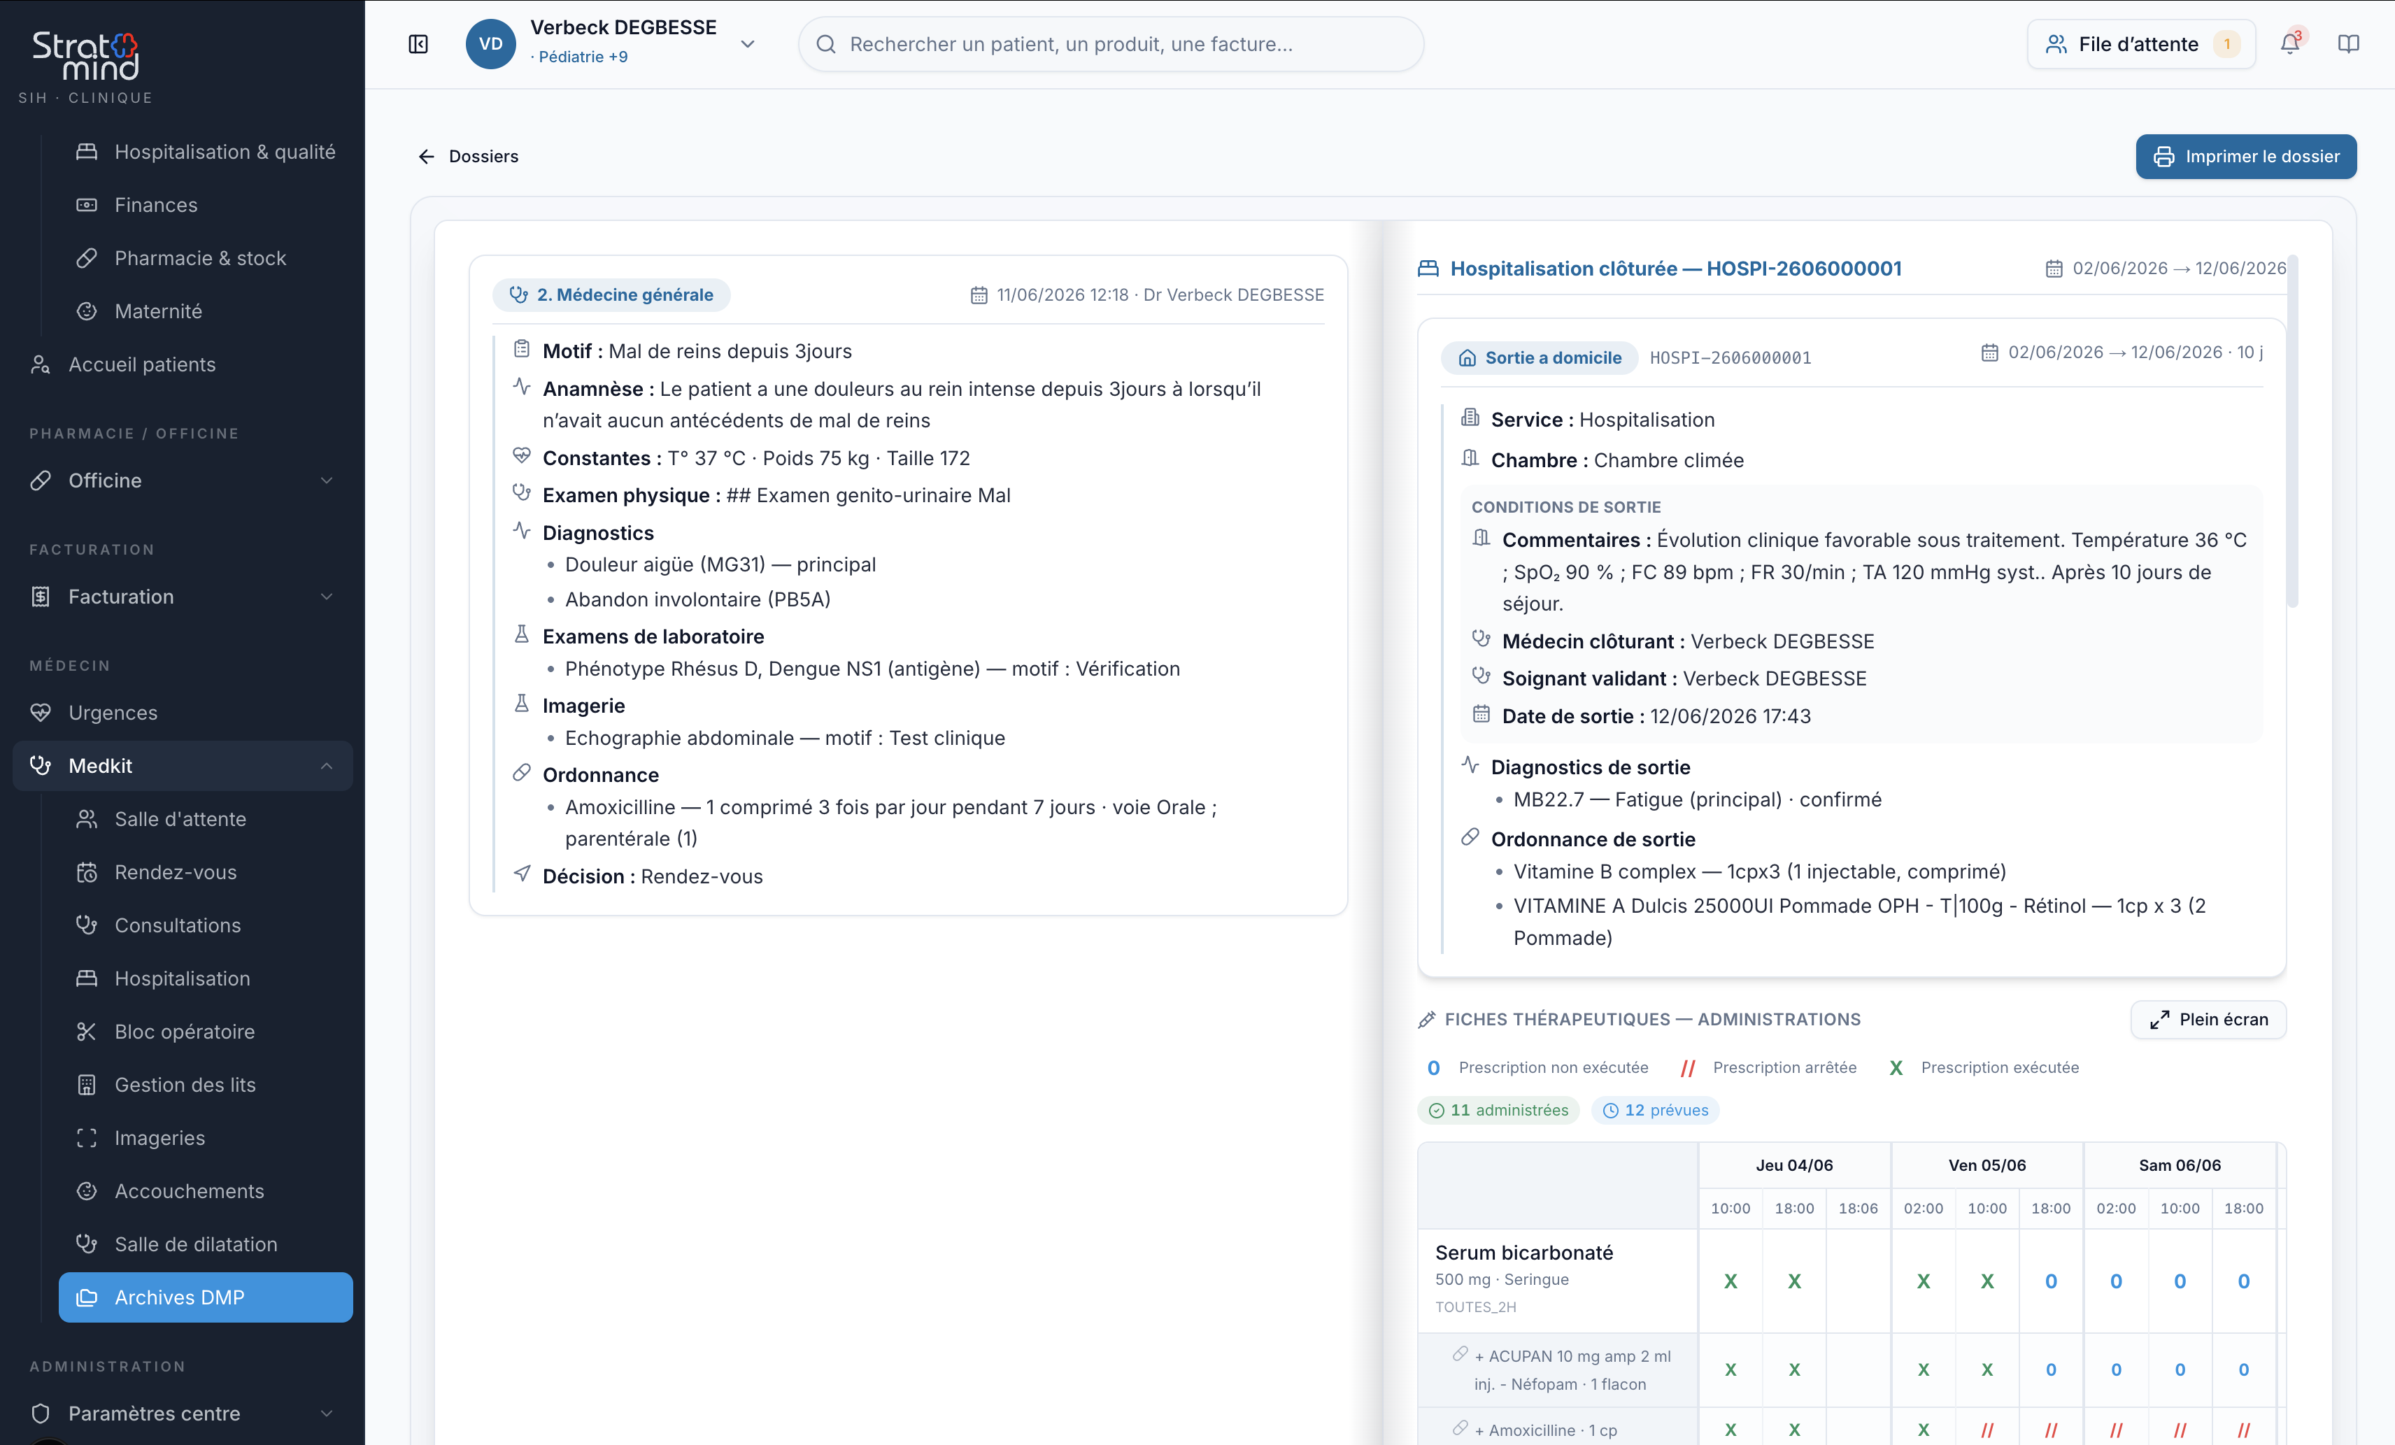
Task: Click the 12 prévues chip
Action: [1654, 1110]
